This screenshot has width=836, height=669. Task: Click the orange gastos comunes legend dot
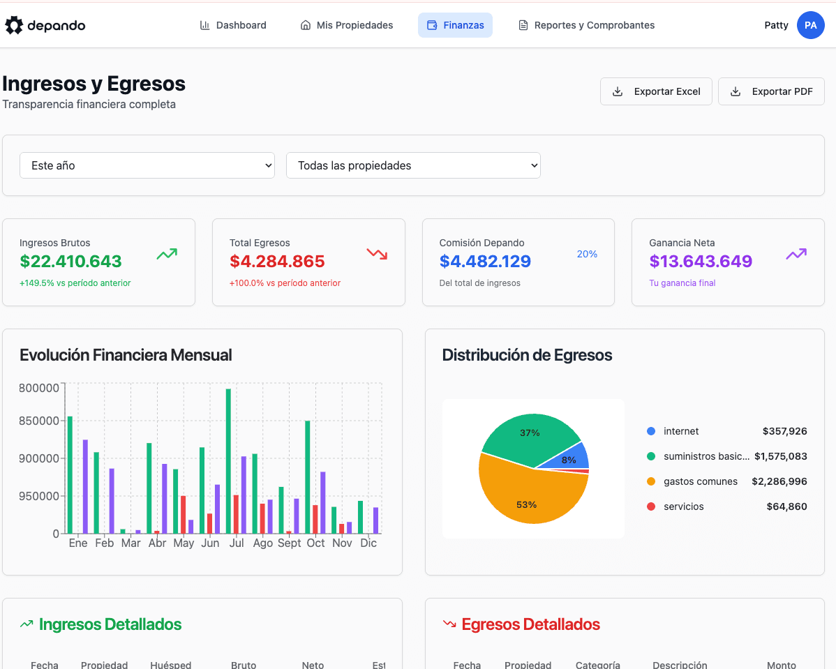[651, 481]
